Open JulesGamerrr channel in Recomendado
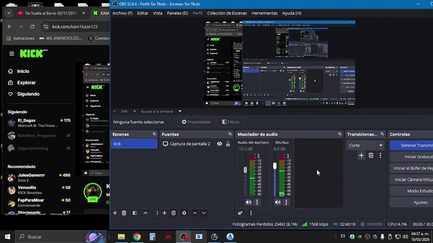This screenshot has height=243, width=433. pos(39,178)
